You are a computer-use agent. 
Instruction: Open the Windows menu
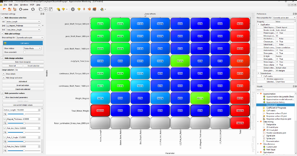pyautogui.click(x=23, y=4)
